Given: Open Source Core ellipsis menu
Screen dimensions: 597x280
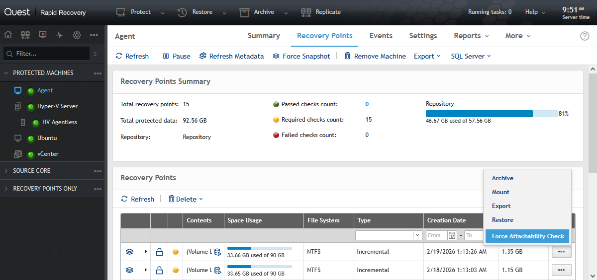Looking at the screenshot, I should 98,171.
